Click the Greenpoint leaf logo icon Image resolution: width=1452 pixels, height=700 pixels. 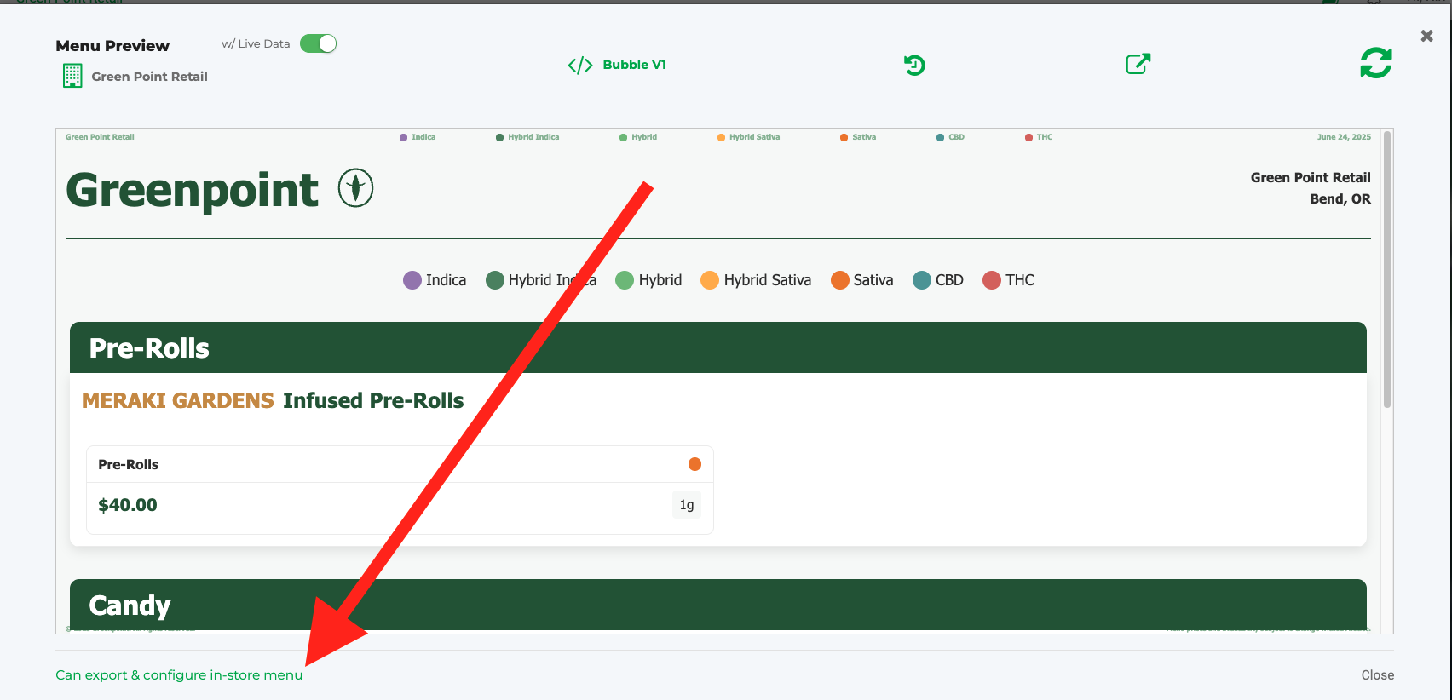coord(356,188)
